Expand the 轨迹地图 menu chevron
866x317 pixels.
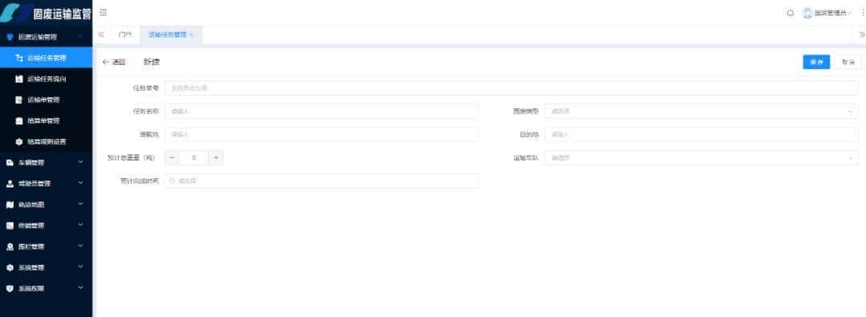point(81,204)
